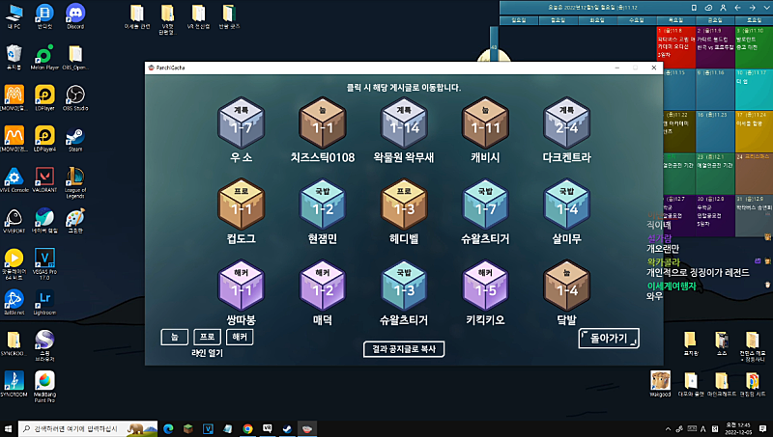The image size is (773, 437).
Task: Click the taskbar clock showing 12:45
Action: tap(738, 428)
